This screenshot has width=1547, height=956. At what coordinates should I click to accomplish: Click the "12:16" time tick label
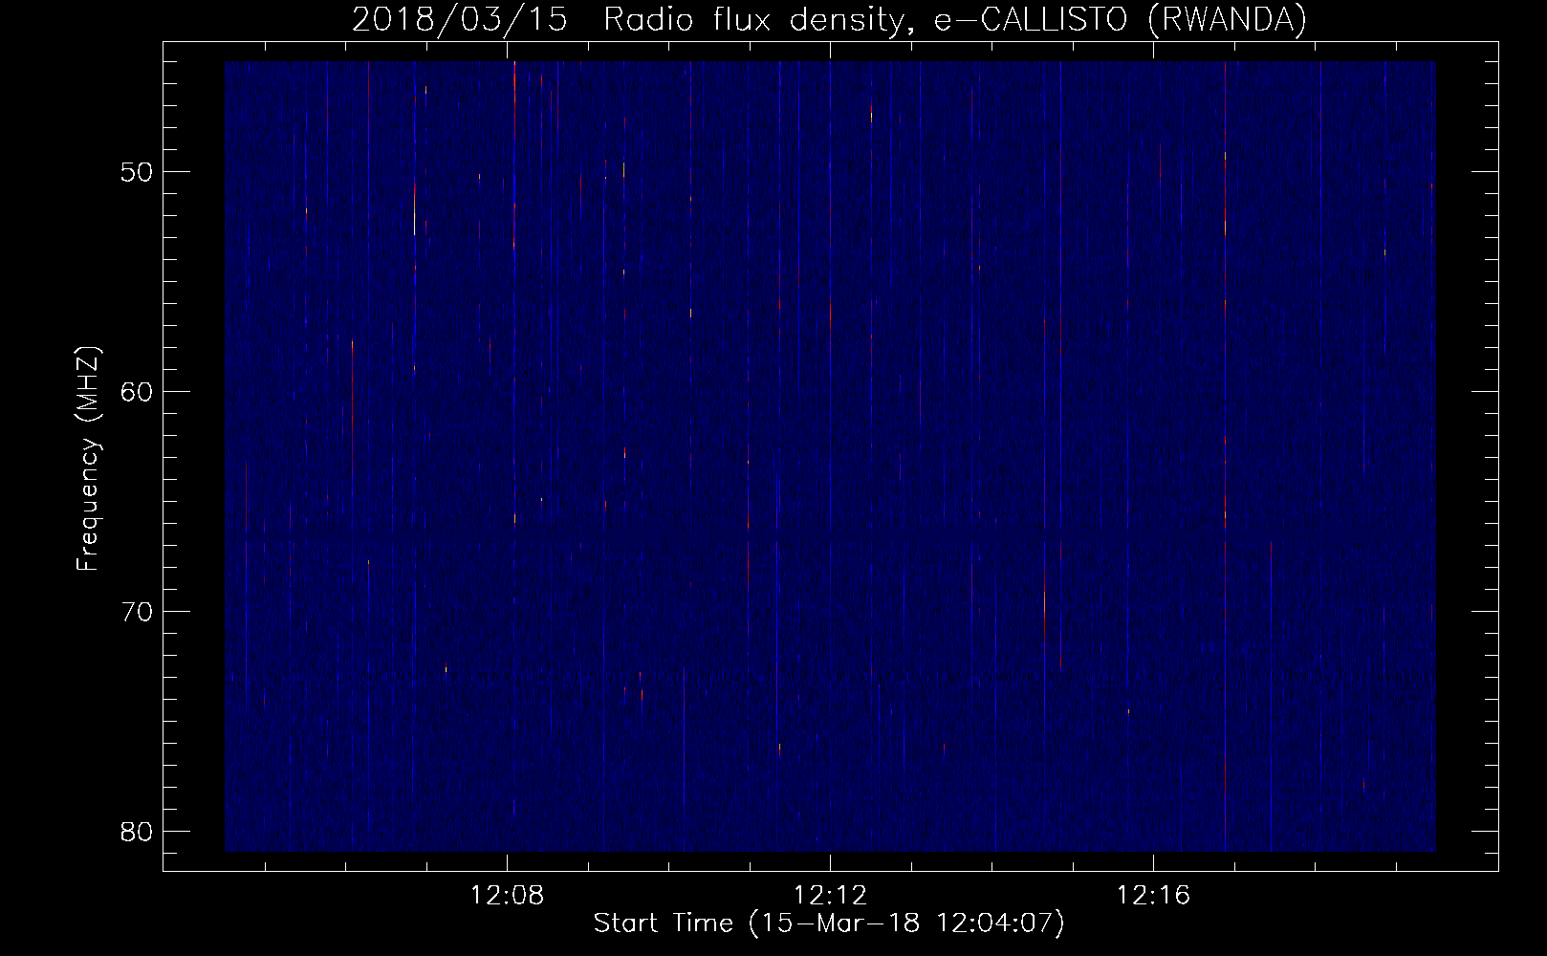point(1154,896)
